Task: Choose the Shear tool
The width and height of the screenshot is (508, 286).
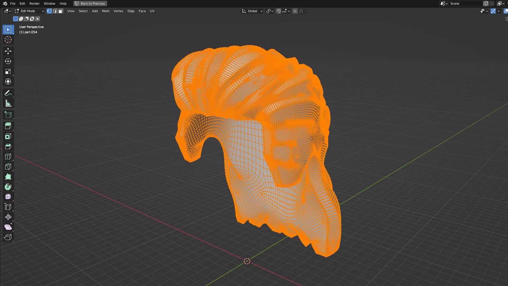Action: pos(8,227)
